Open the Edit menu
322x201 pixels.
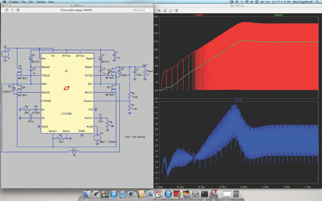[31, 2]
